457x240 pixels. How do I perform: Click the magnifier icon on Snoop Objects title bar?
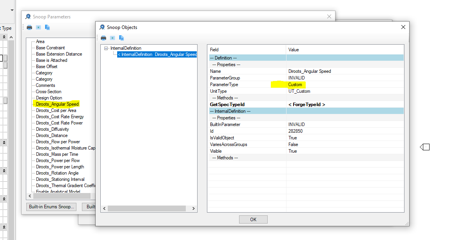(x=102, y=27)
